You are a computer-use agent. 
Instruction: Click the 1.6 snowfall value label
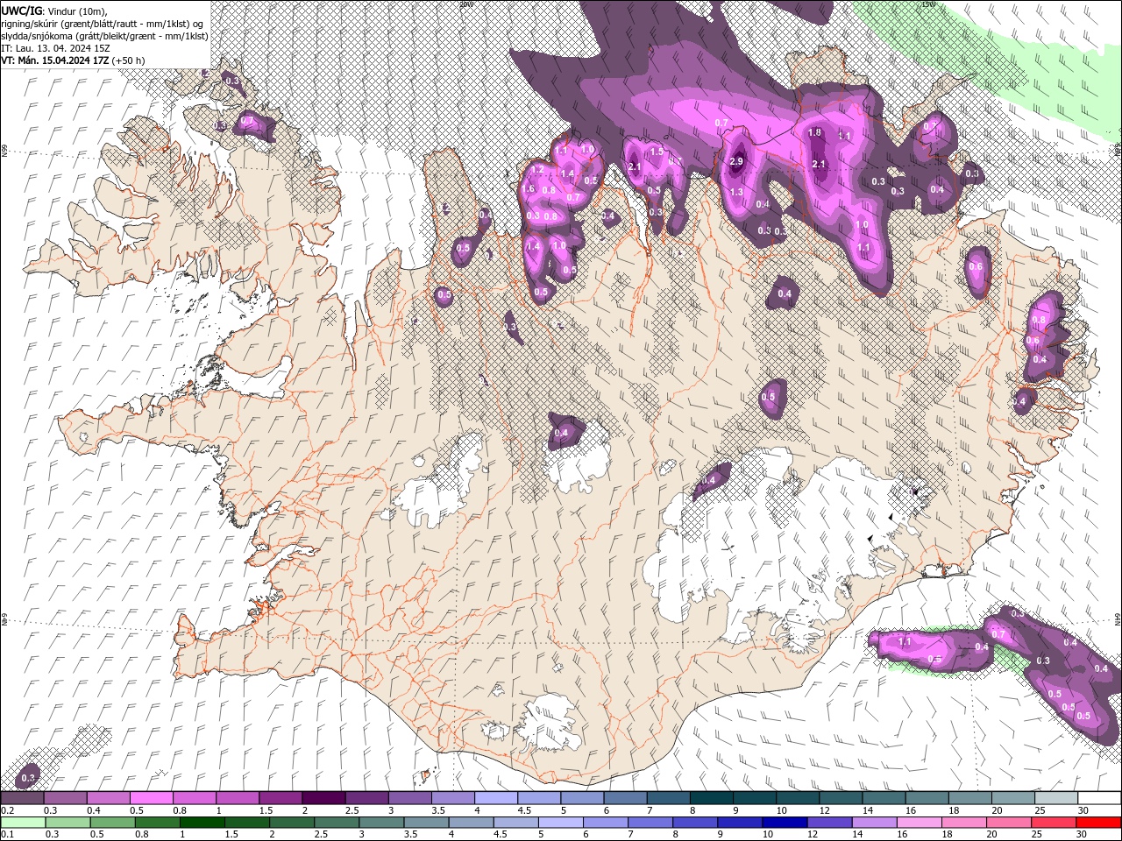coord(529,189)
